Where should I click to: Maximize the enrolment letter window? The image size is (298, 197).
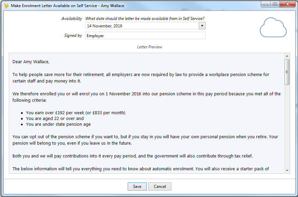click(275, 4)
